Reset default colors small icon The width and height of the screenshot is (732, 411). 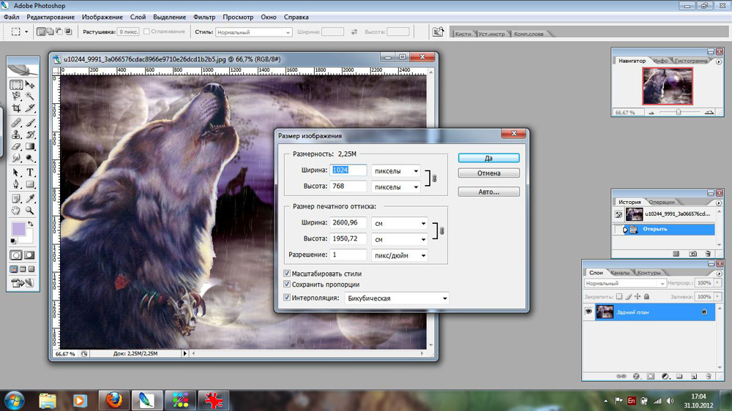13,241
